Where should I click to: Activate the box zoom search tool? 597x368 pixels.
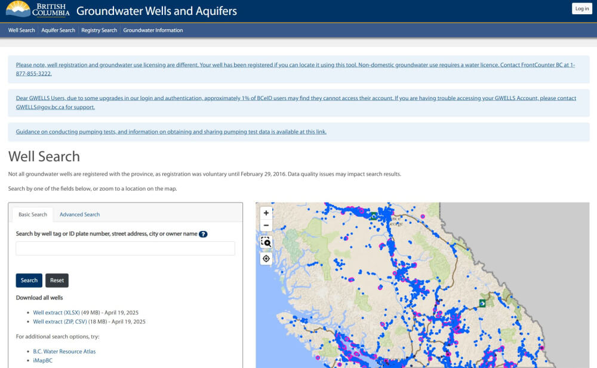266,242
